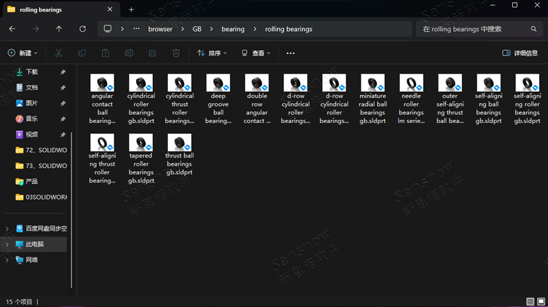Open the New item dropdown

click(x=22, y=53)
